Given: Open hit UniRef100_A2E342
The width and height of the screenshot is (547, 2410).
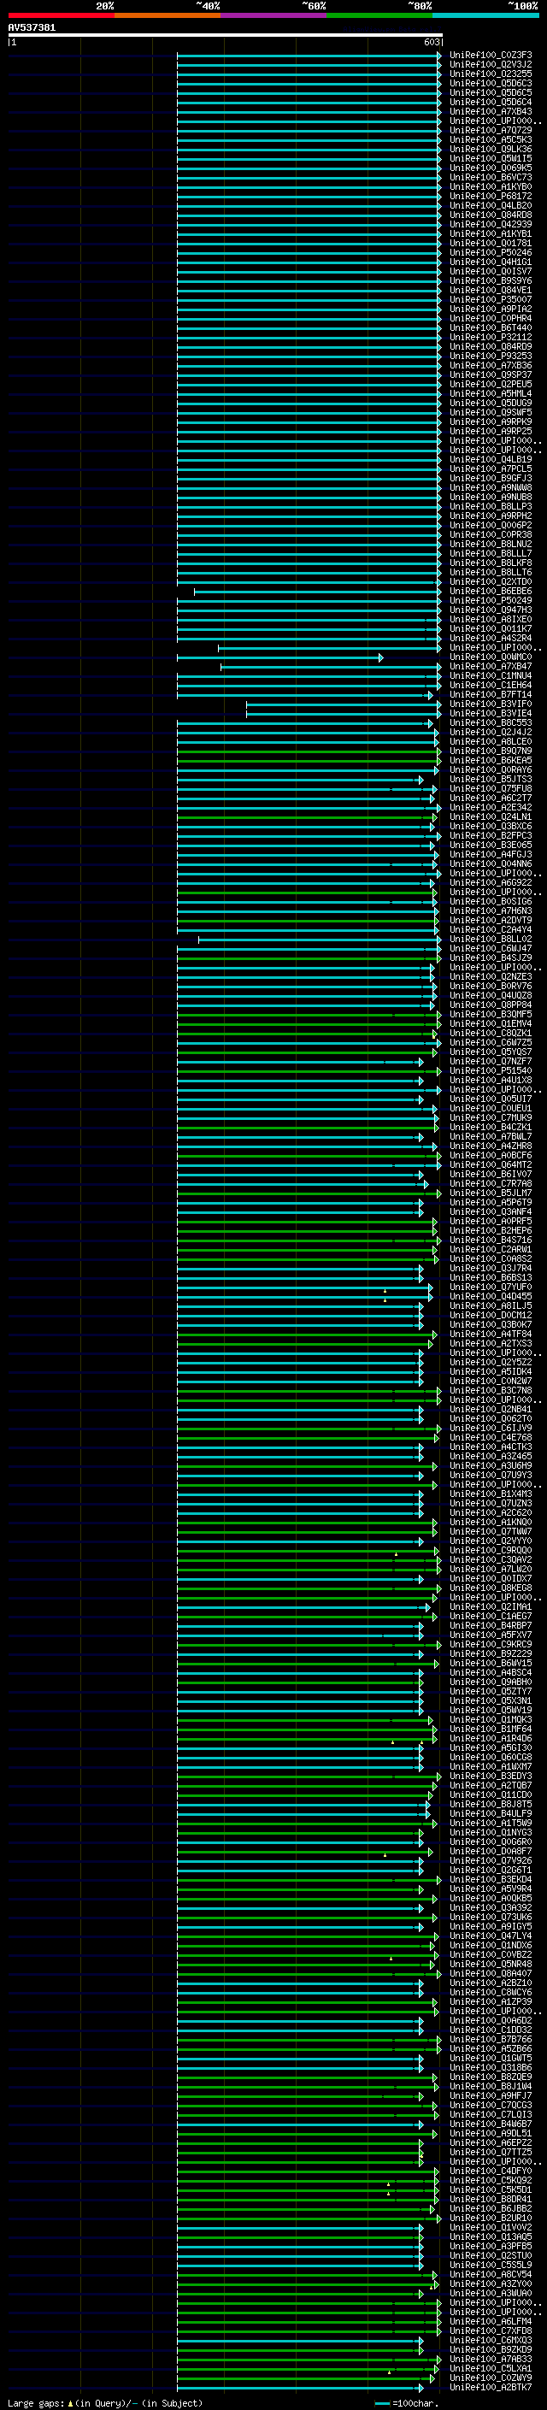Looking at the screenshot, I should tap(491, 807).
